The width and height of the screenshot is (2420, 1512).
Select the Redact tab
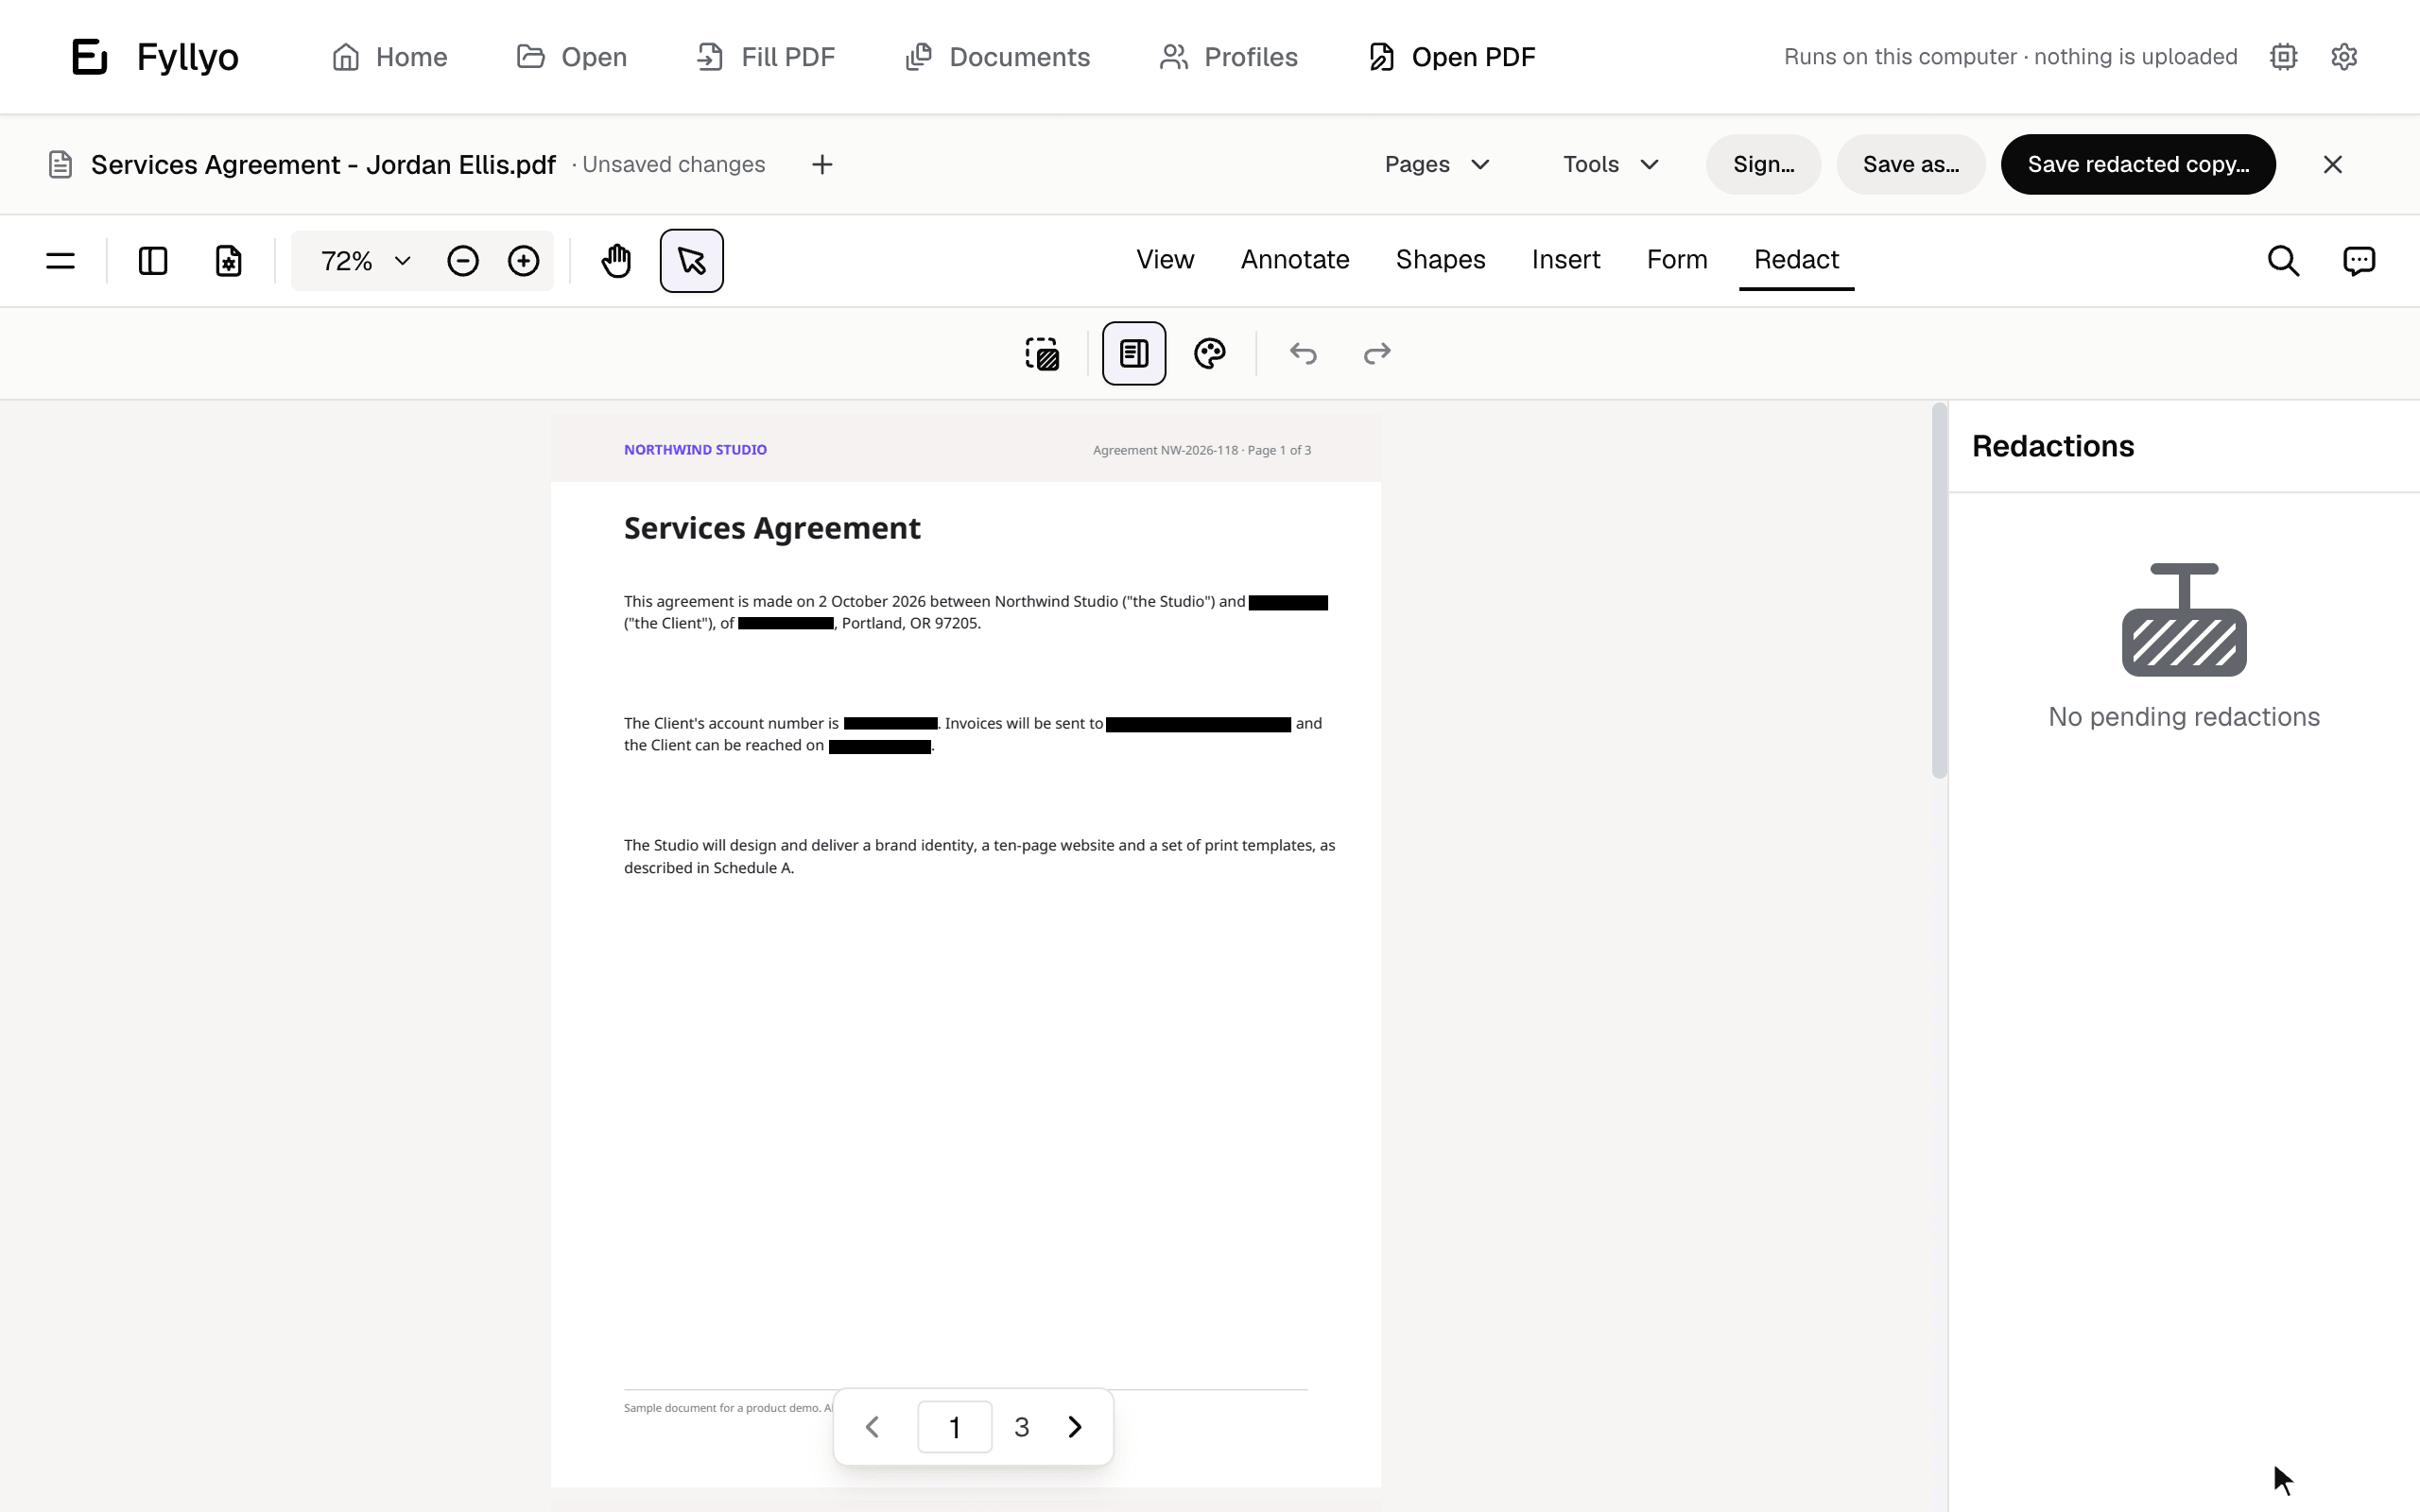coord(1796,260)
